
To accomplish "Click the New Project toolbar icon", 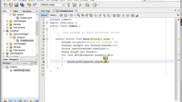I will click(x=11, y=5).
